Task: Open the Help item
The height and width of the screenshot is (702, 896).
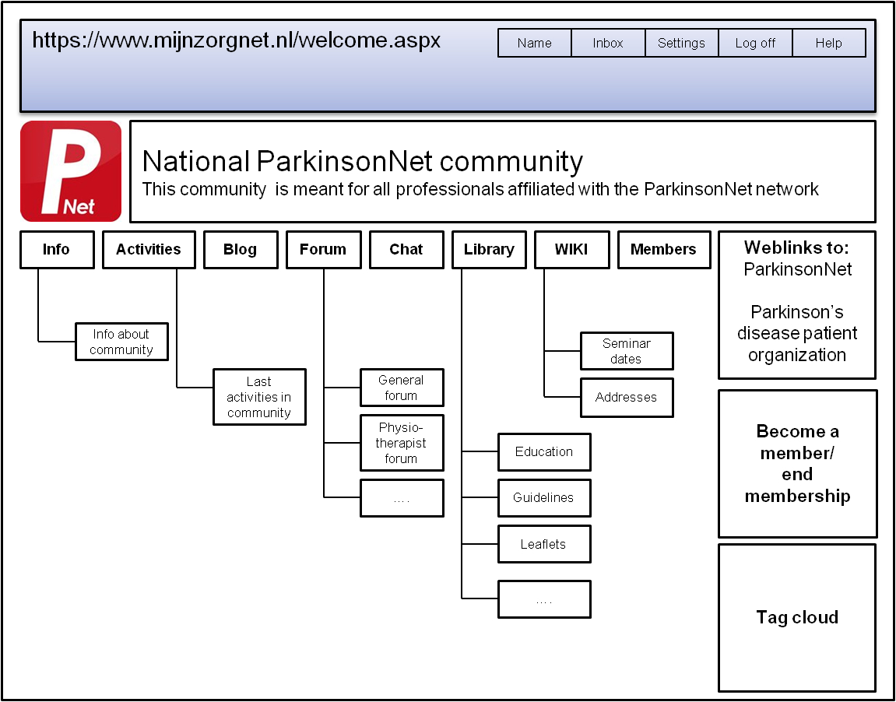Action: 828,44
